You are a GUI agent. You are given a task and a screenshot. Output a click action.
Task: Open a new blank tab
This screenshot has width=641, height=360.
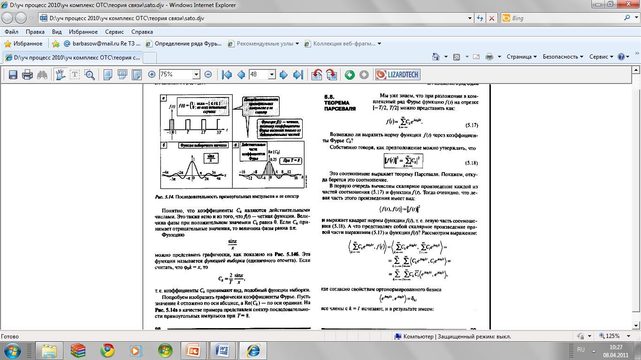click(149, 58)
